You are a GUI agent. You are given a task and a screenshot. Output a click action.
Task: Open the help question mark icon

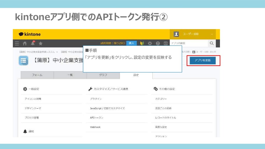point(158,43)
